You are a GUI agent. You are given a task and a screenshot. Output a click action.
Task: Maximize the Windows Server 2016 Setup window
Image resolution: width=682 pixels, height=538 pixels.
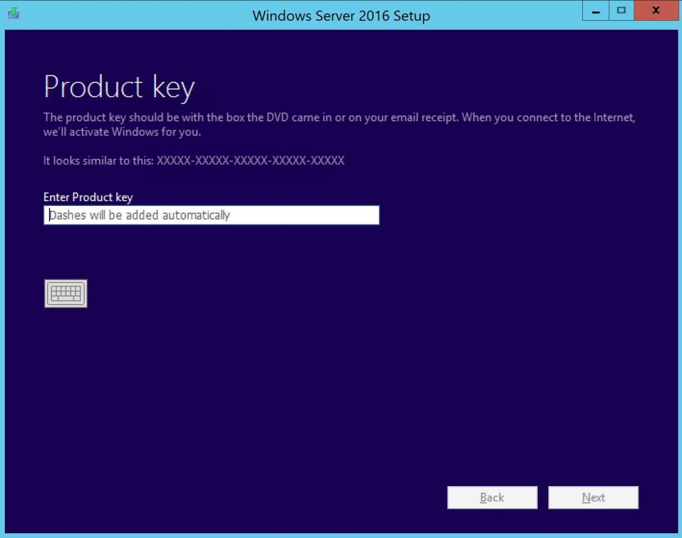click(x=621, y=10)
